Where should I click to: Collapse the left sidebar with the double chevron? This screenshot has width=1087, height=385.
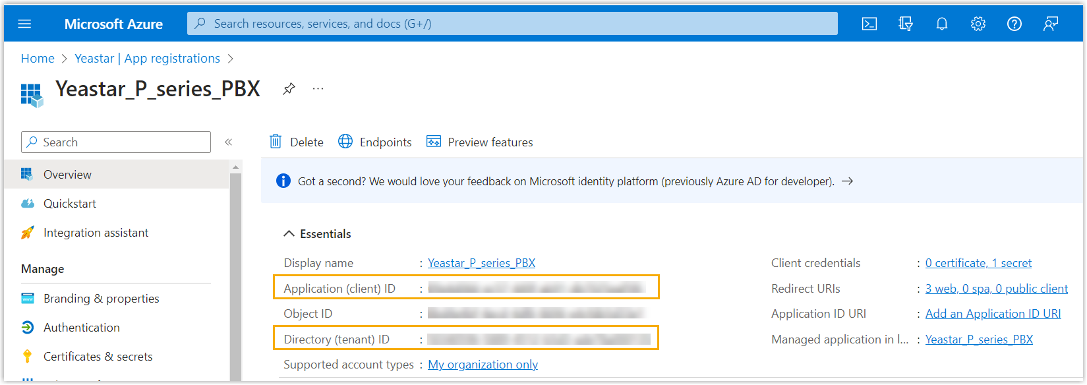229,142
